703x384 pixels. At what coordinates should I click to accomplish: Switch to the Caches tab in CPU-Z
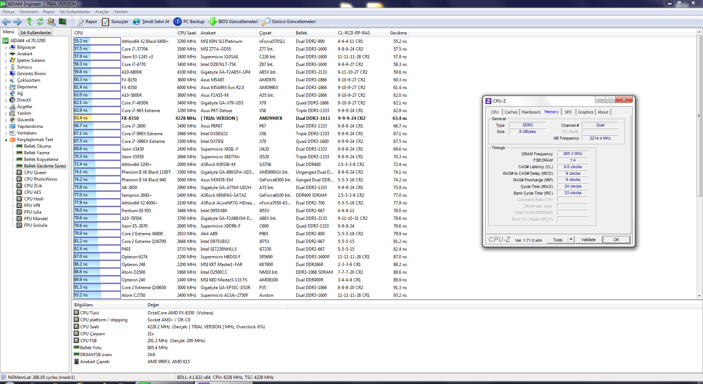pyautogui.click(x=511, y=112)
